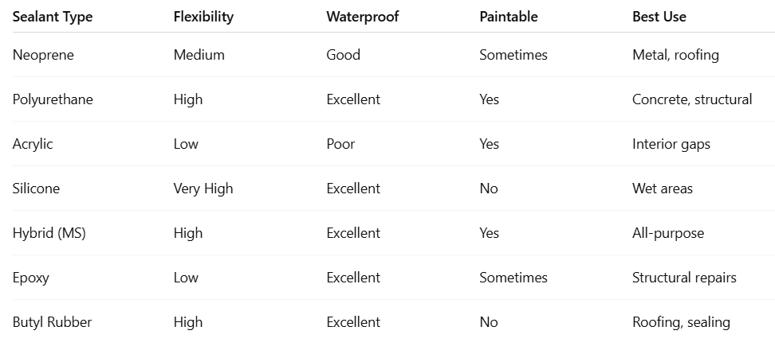
Task: Click the Butyl Rubber cell
Action: (52, 322)
